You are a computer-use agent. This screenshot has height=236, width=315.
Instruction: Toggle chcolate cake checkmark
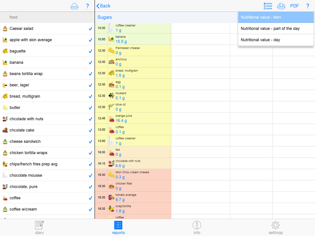coord(90,130)
